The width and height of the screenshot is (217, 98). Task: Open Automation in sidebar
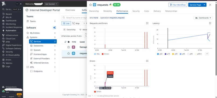[x=11, y=31]
